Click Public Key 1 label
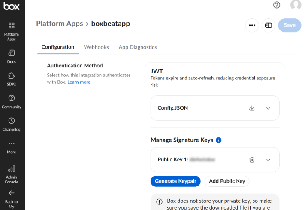 (x=173, y=160)
